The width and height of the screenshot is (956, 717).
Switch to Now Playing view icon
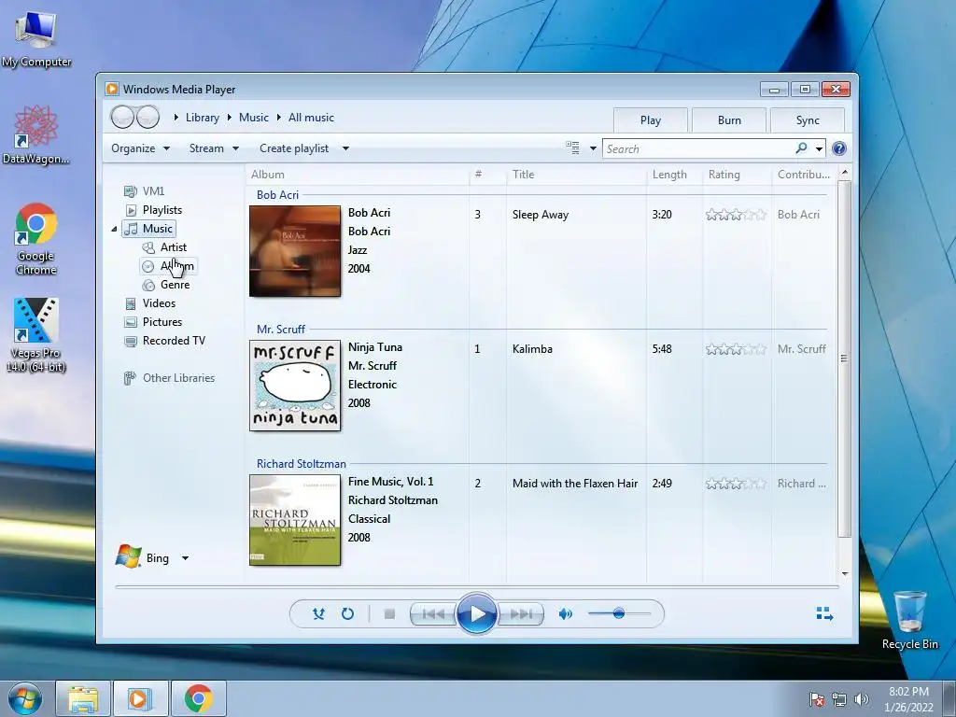(x=824, y=614)
